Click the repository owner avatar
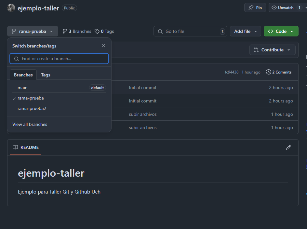This screenshot has width=307, height=229. [x=11, y=8]
